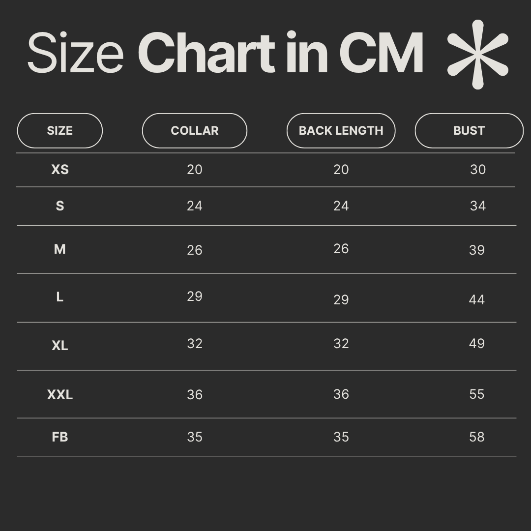Click the XL bust value 49
Screen dimensions: 531x531
tap(477, 344)
